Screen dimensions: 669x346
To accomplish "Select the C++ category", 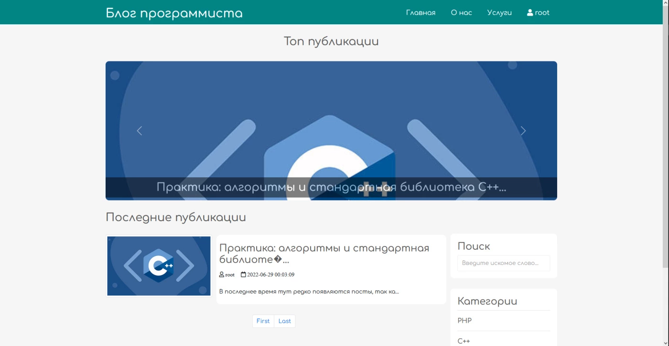I will 464,341.
